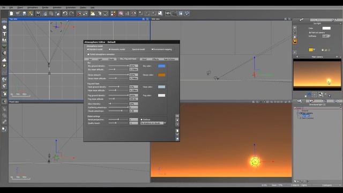Image resolution: width=343 pixels, height=193 pixels.
Task: Open the Atmosphere menu
Action: [x=33, y=8]
